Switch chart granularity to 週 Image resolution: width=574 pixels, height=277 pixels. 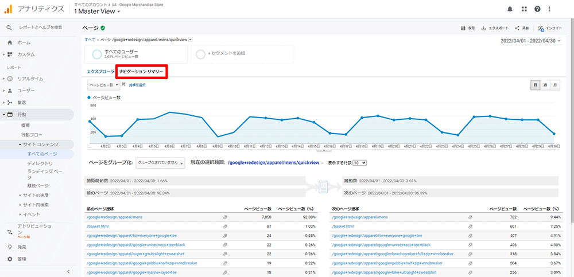pos(545,85)
